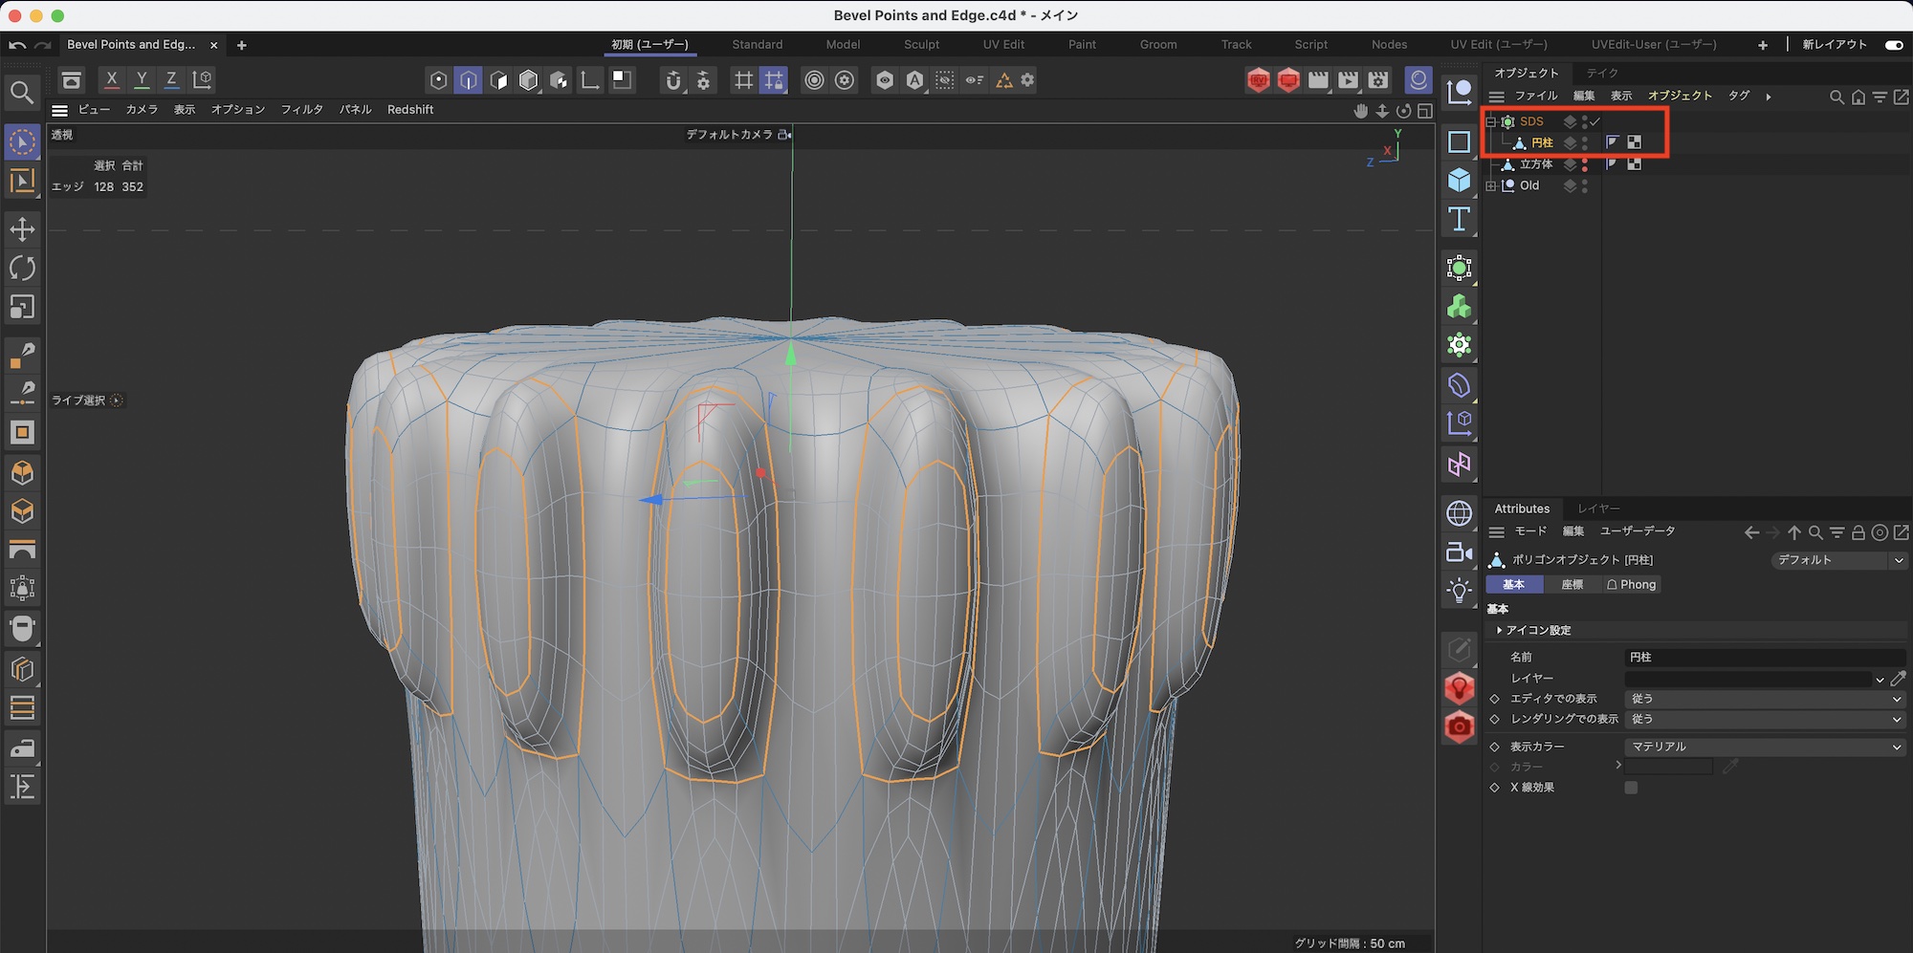The width and height of the screenshot is (1913, 953).
Task: Disable the SDS object checkmark
Action: 1595,121
